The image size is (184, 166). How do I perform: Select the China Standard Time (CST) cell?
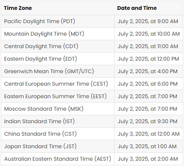coord(58,134)
